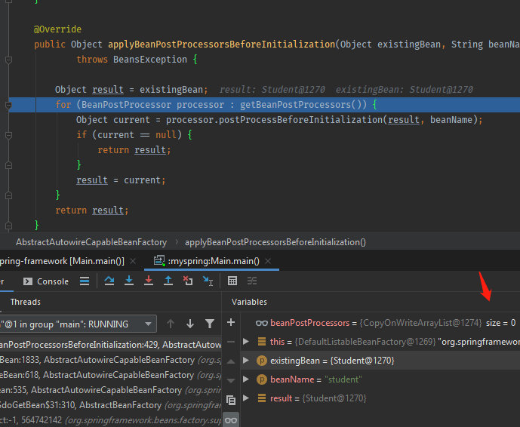This screenshot has height=427, width=520.
Task: Select stack frame doGetBean$31:310 AbstractBeanFactory
Action: pyautogui.click(x=111, y=405)
